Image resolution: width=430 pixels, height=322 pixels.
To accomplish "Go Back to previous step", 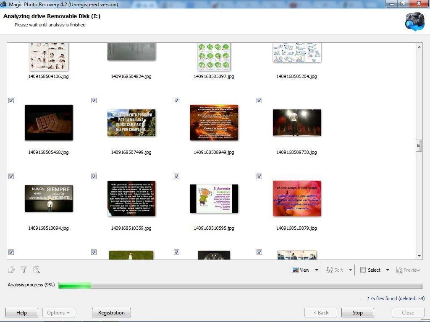I will pos(320,313).
